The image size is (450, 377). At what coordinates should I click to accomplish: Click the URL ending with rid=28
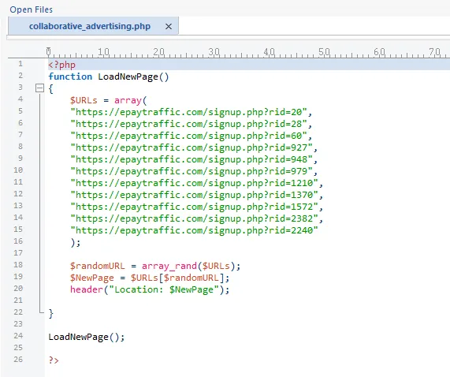192,124
